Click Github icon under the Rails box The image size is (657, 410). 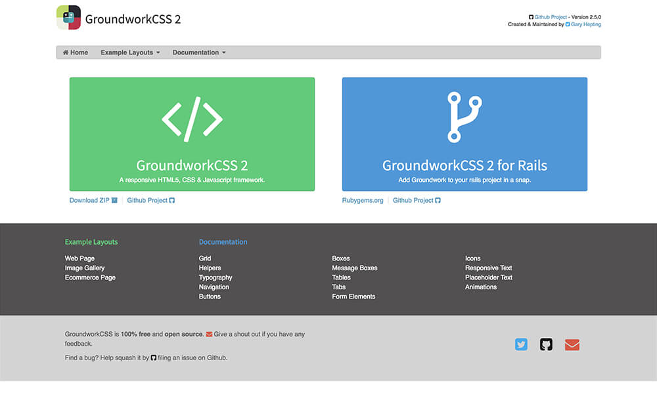(x=438, y=200)
